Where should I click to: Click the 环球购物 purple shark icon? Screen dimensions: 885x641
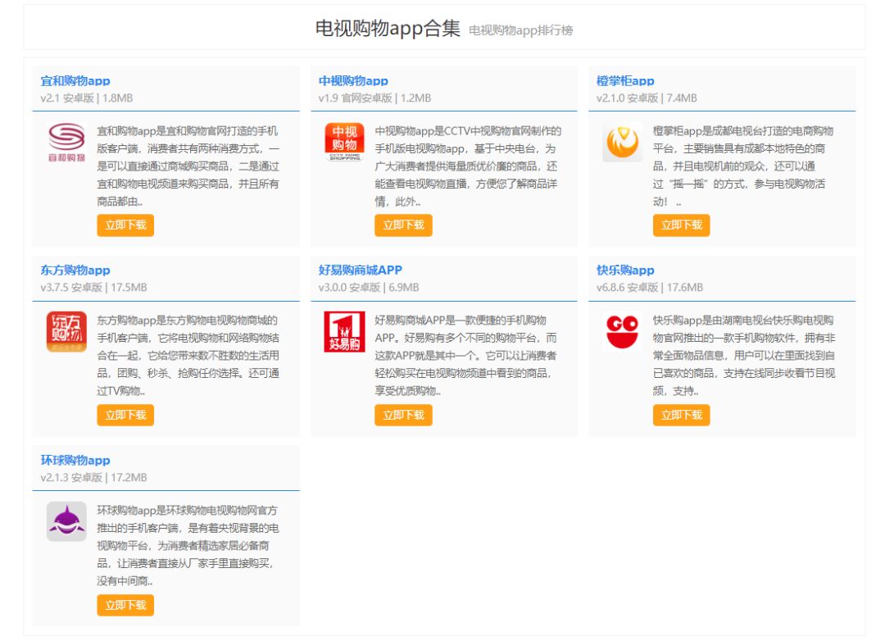pyautogui.click(x=66, y=521)
